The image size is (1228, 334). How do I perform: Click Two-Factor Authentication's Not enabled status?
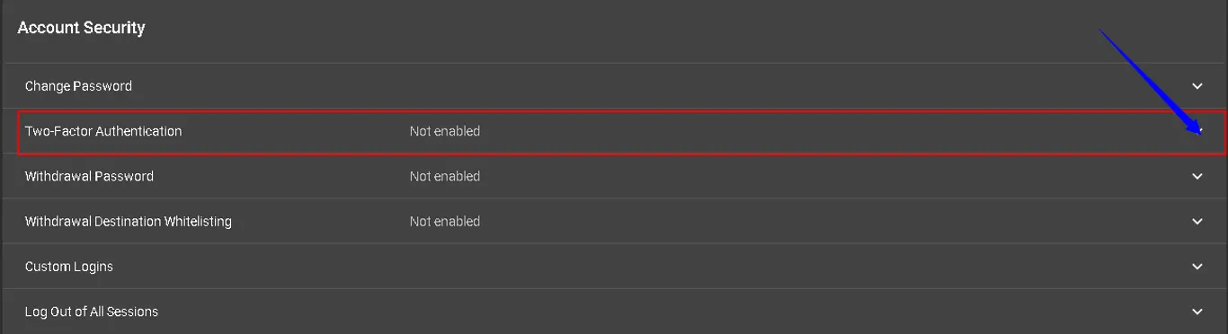pos(445,131)
